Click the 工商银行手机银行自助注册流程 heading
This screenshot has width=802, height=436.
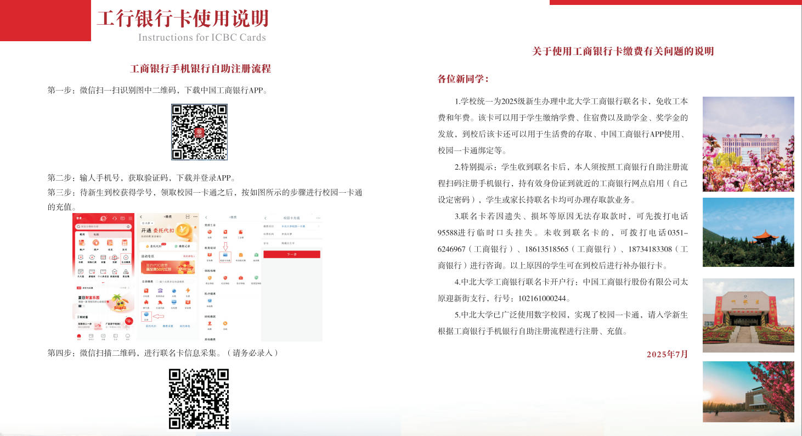(201, 69)
